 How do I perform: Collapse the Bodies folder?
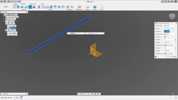point(4,23)
